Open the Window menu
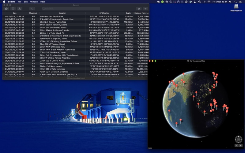The image size is (245, 153). tap(34, 2)
